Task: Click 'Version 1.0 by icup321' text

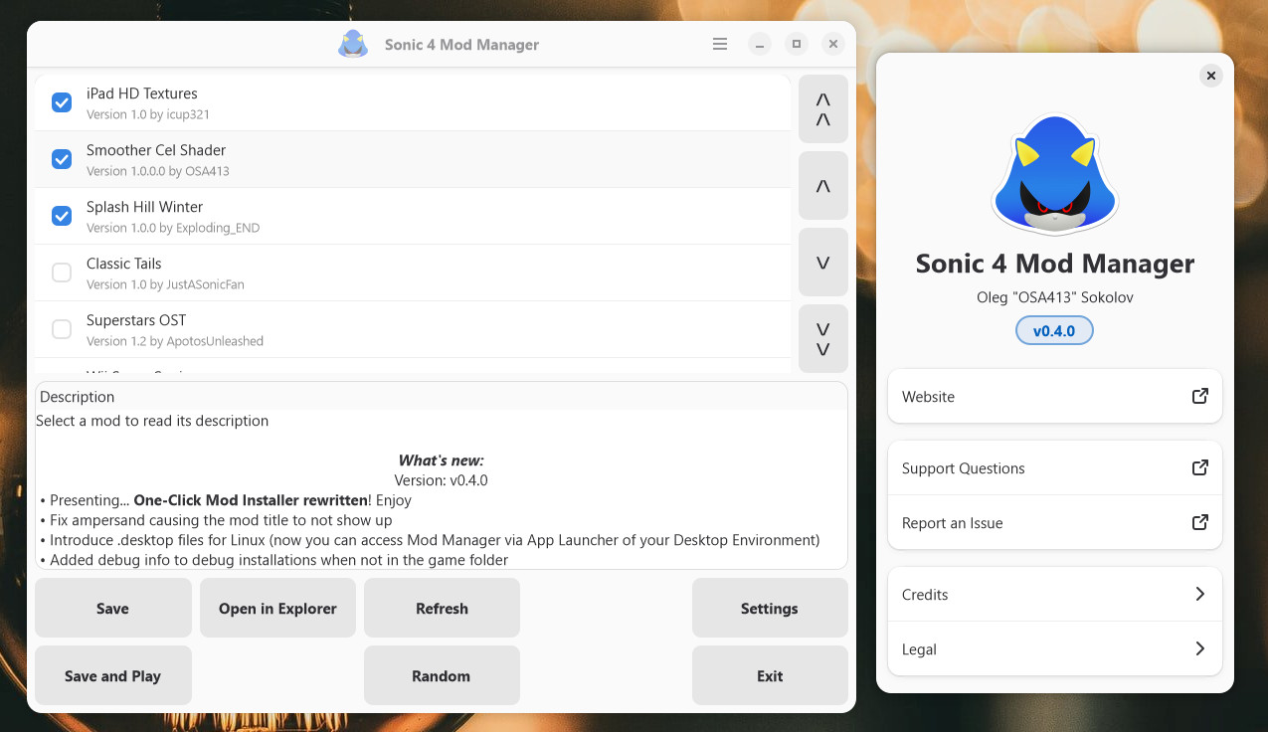Action: (x=148, y=114)
